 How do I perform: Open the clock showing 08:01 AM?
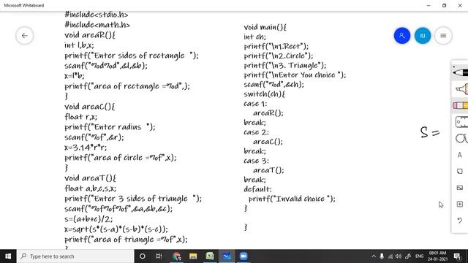coord(437,256)
